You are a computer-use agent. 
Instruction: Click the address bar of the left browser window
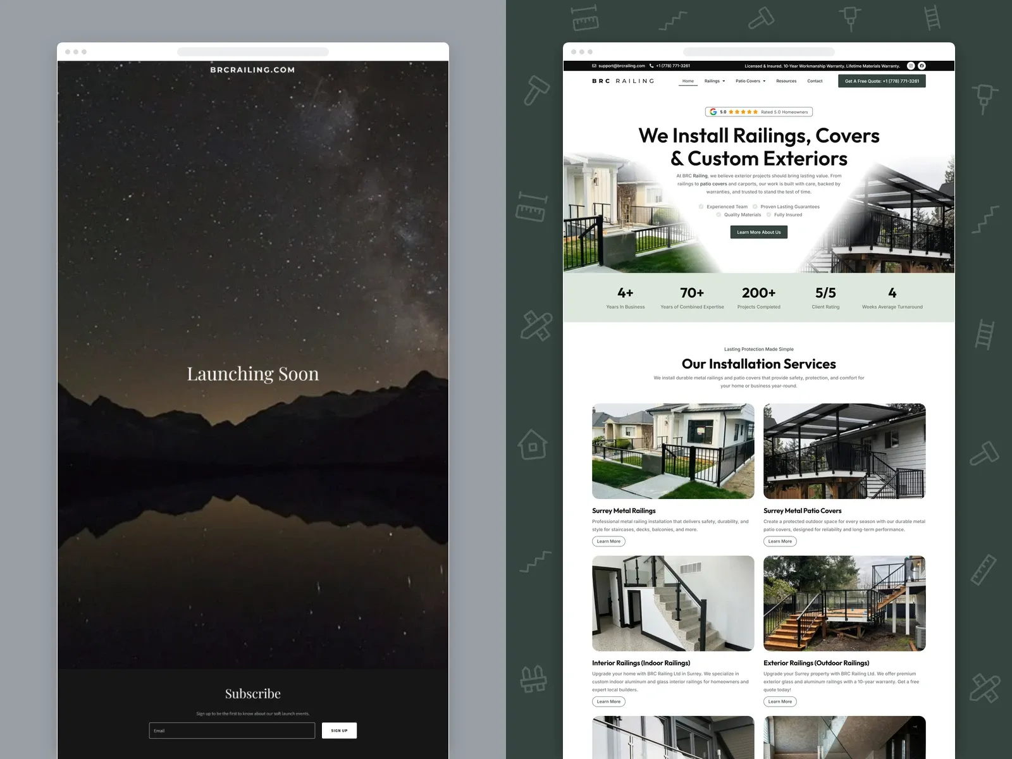point(253,52)
